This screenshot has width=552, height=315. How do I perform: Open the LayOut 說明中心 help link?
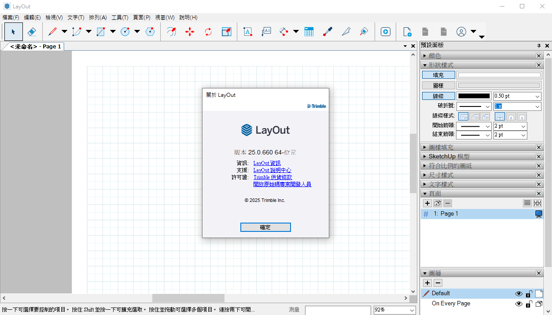click(272, 170)
